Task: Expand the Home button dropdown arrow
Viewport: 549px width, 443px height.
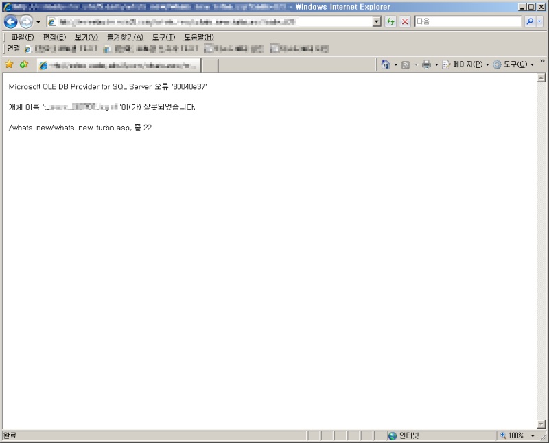Action: click(396, 64)
